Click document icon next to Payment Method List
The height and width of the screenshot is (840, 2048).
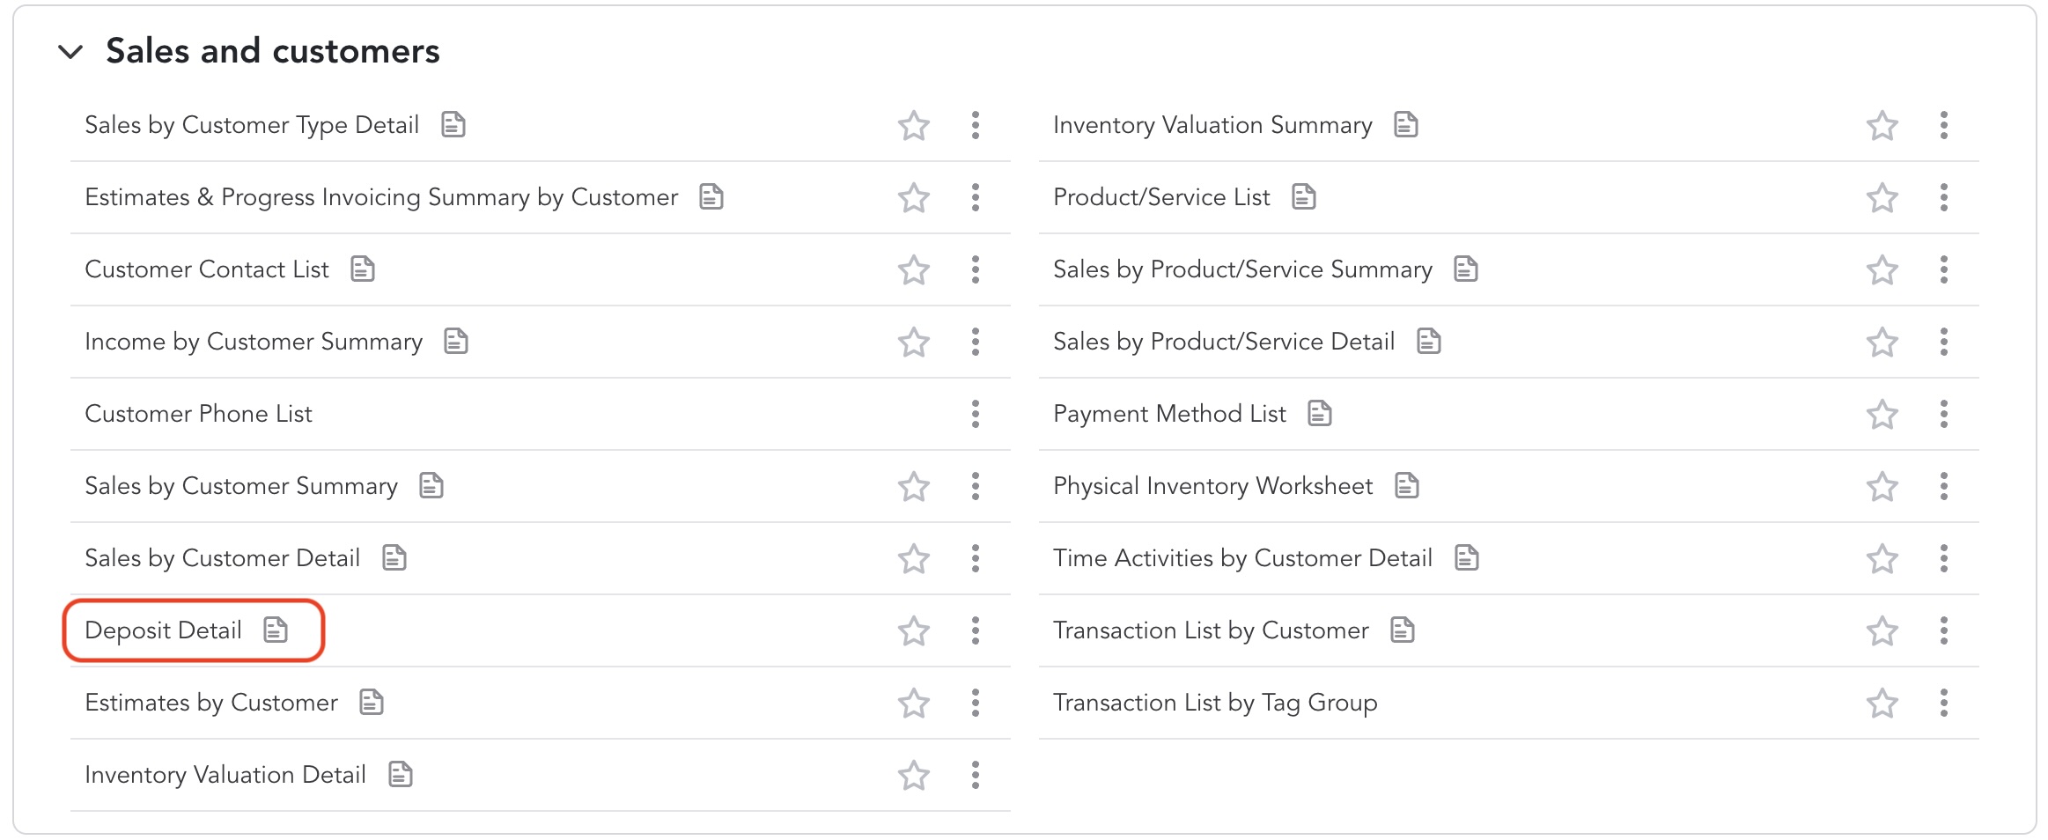[x=1319, y=413]
